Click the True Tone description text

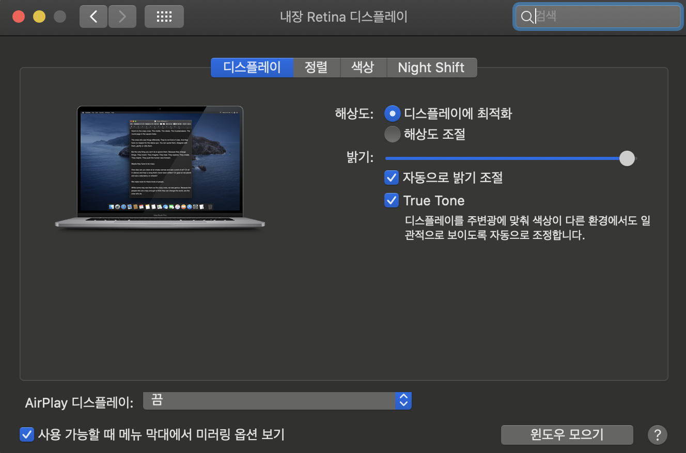527,228
